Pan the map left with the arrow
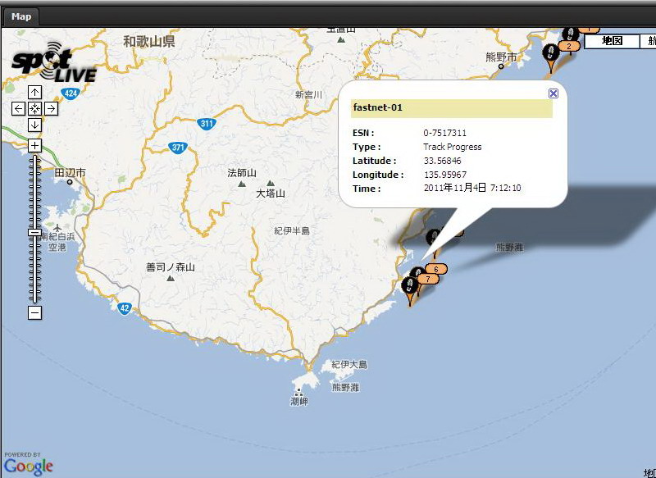656x478 pixels. (x=19, y=108)
